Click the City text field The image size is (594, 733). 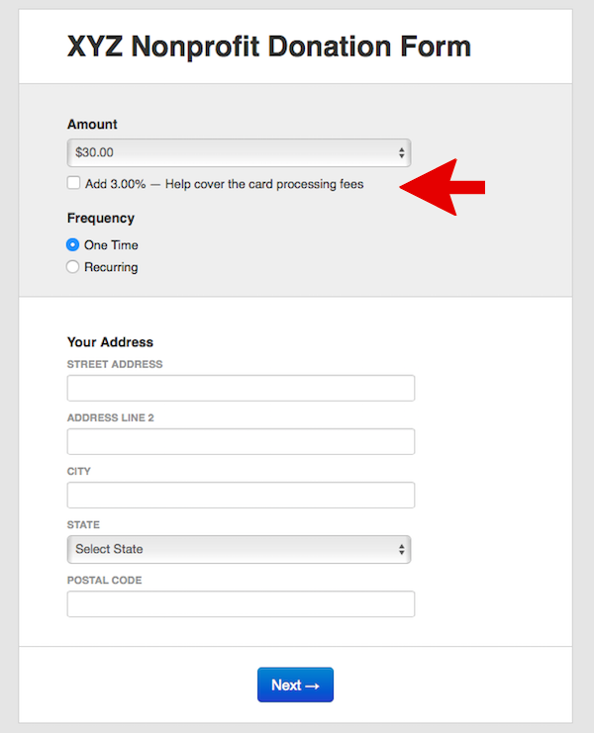click(x=241, y=495)
